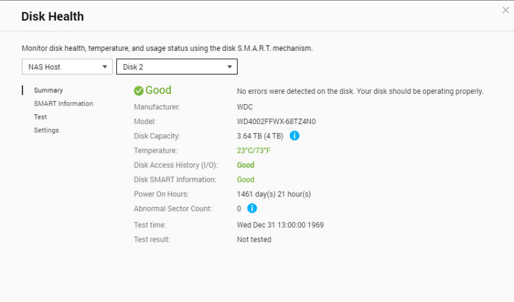The image size is (514, 302).
Task: Click the Good value for Disk SMART Information
Action: point(245,180)
